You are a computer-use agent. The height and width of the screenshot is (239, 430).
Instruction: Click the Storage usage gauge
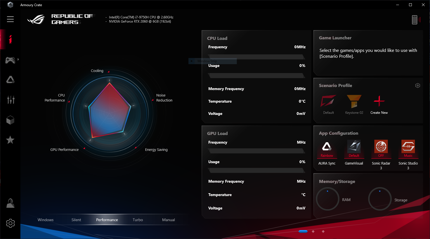click(380, 199)
